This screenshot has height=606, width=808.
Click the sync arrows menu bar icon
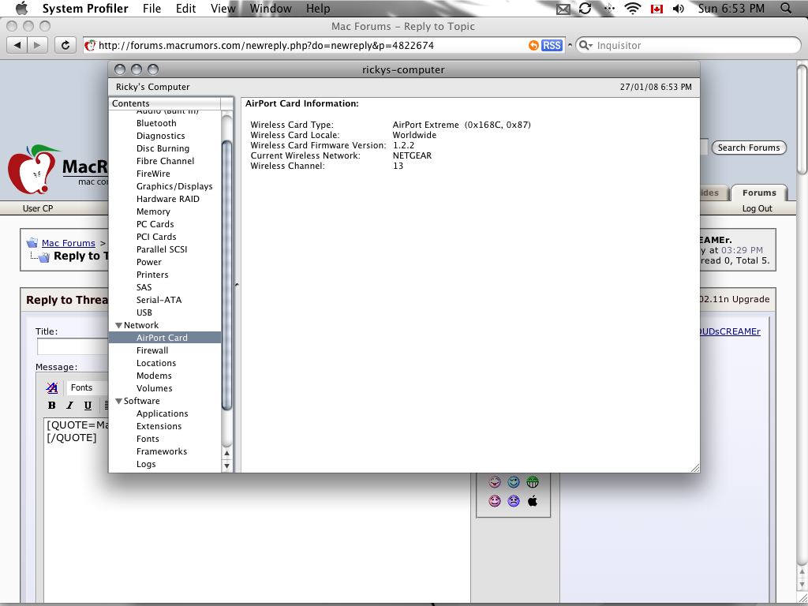pos(585,9)
